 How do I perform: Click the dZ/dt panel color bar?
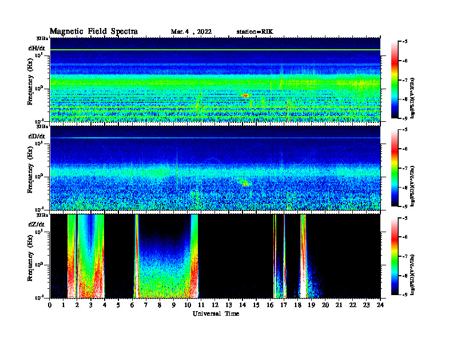coord(394,256)
